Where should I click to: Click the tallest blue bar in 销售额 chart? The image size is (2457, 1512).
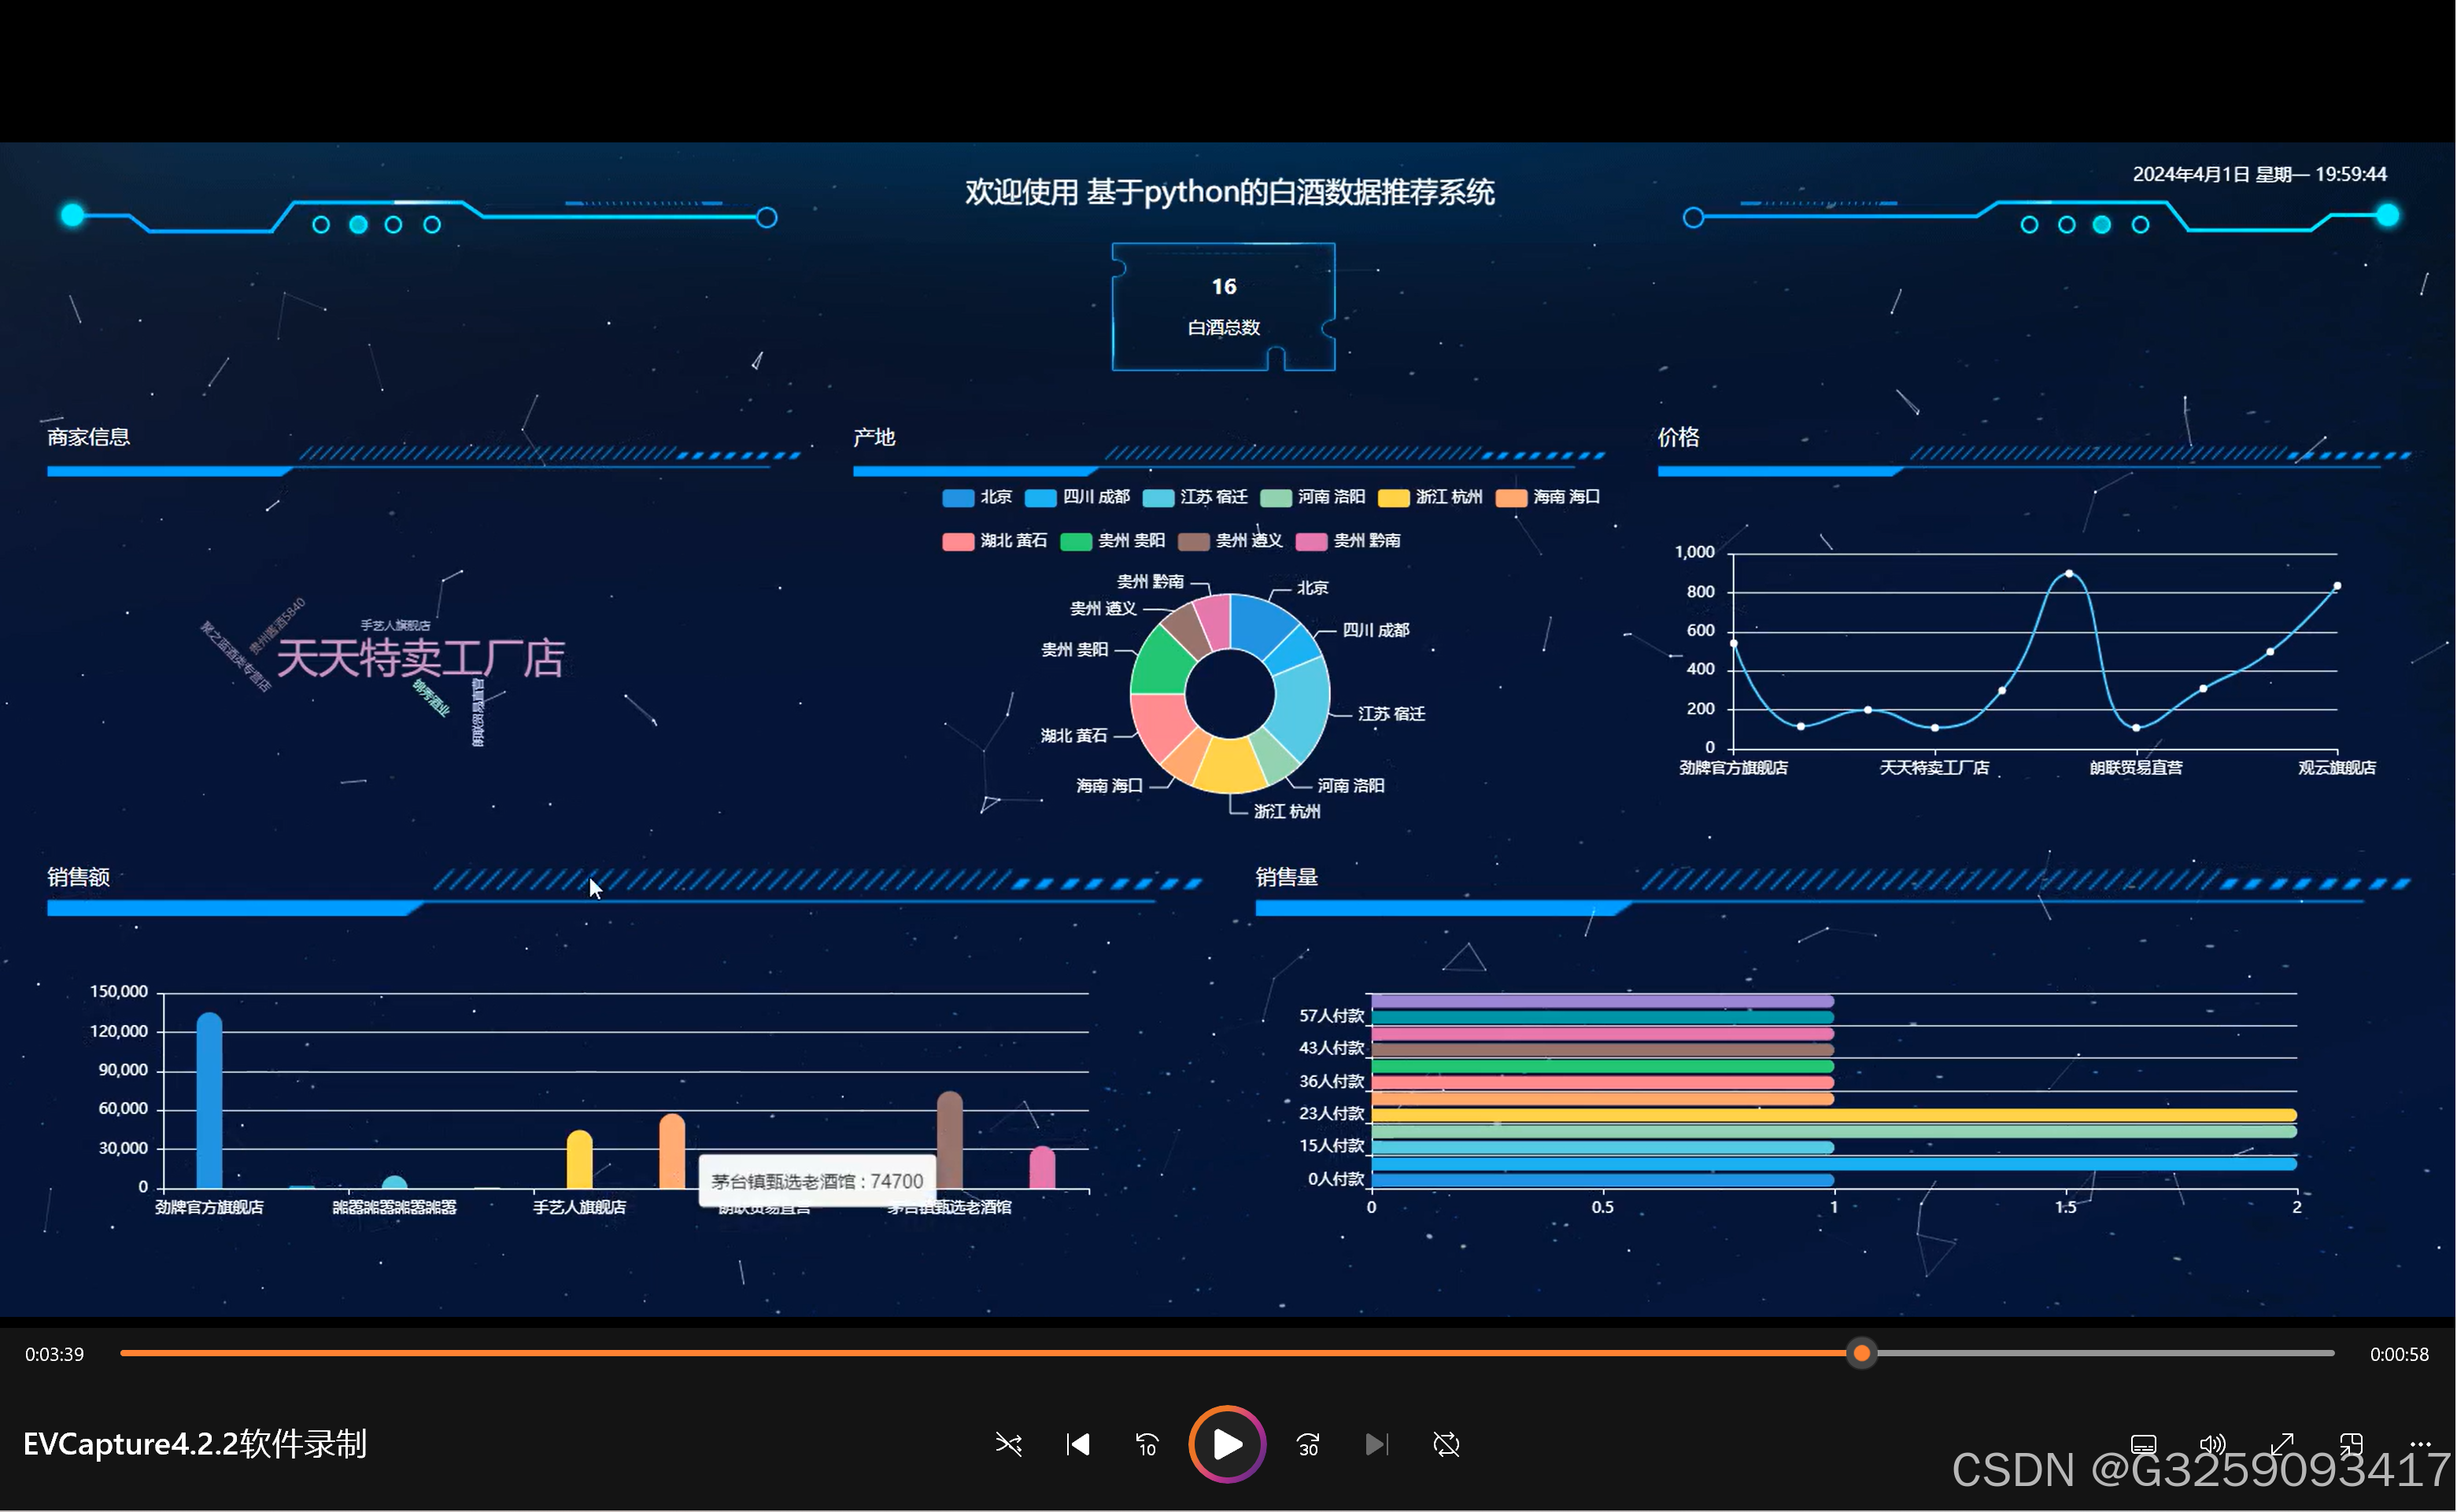209,1100
